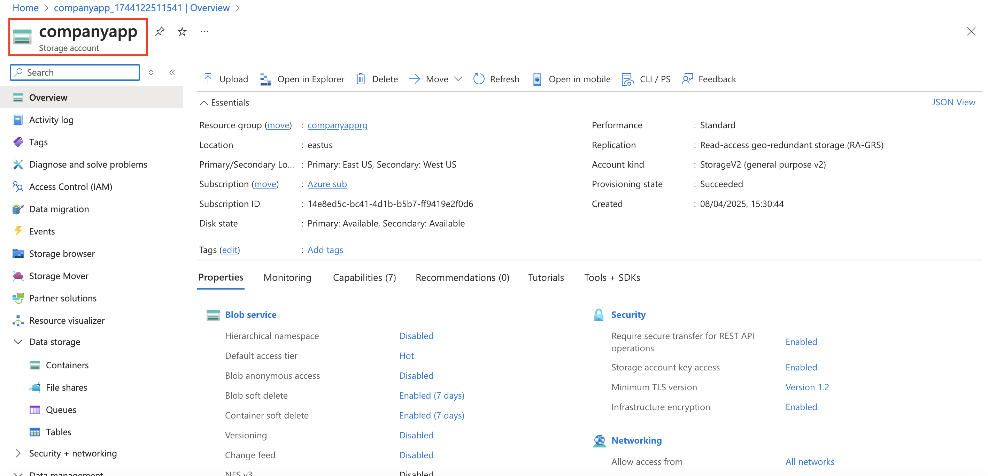Click the sidebar Search field

tap(75, 72)
